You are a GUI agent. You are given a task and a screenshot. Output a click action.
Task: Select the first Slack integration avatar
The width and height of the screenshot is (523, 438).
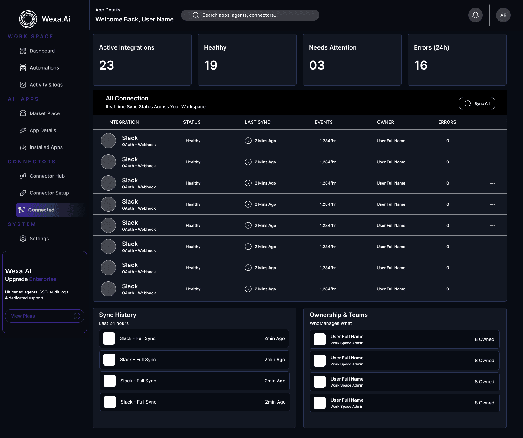click(x=108, y=141)
